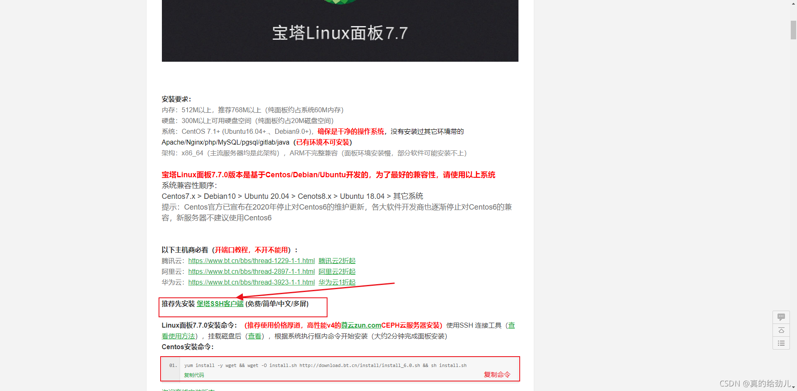Click the page vertical scrollbar thumb
The image size is (797, 391).
click(793, 30)
